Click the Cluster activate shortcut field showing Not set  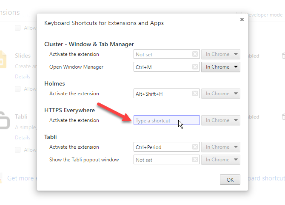[162, 54]
